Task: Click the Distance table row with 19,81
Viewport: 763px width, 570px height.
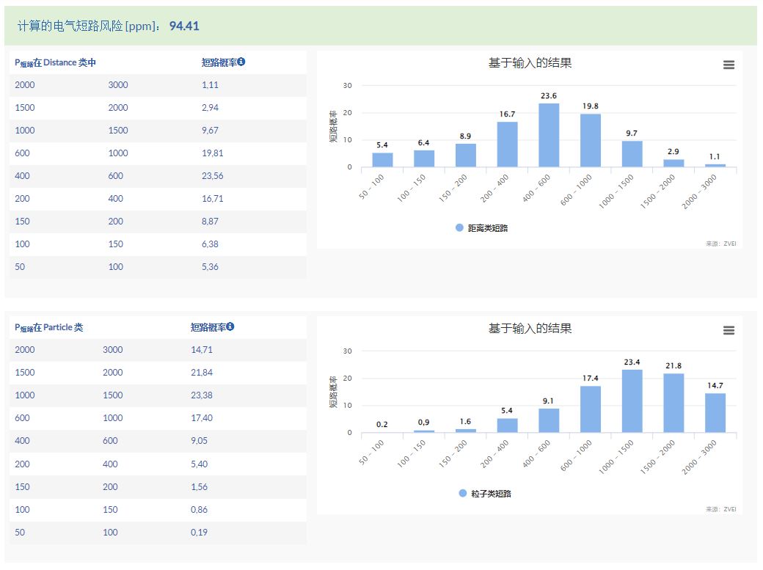Action: (x=158, y=153)
